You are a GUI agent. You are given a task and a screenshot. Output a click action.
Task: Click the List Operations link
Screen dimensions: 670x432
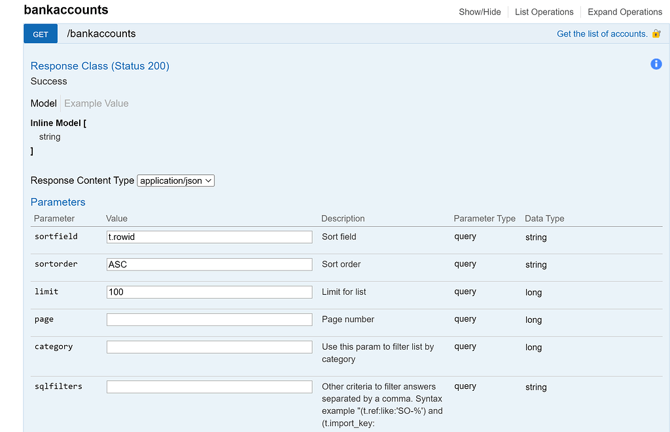point(544,12)
